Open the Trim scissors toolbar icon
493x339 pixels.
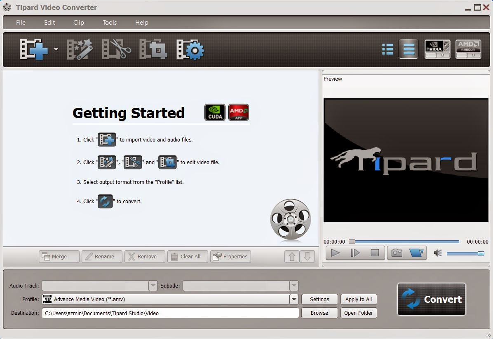(x=116, y=49)
